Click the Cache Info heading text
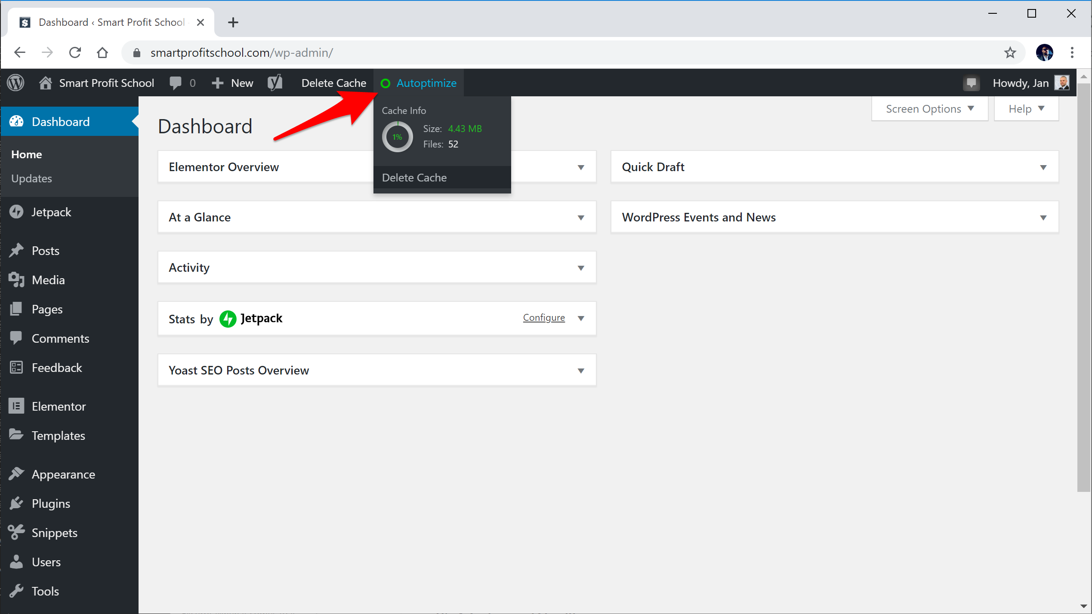1092x614 pixels. [404, 111]
